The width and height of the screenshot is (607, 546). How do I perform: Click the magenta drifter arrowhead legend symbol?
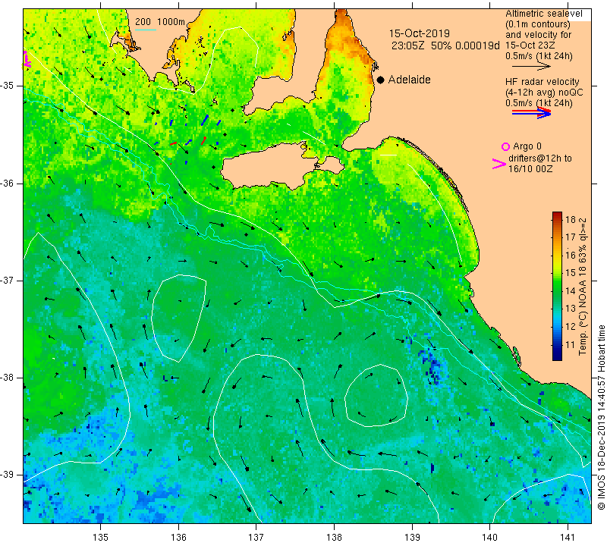[498, 164]
